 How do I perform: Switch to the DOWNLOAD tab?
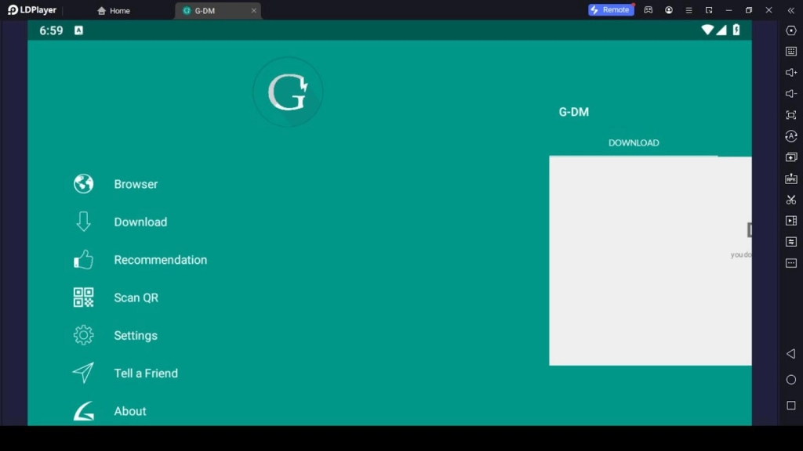[634, 143]
